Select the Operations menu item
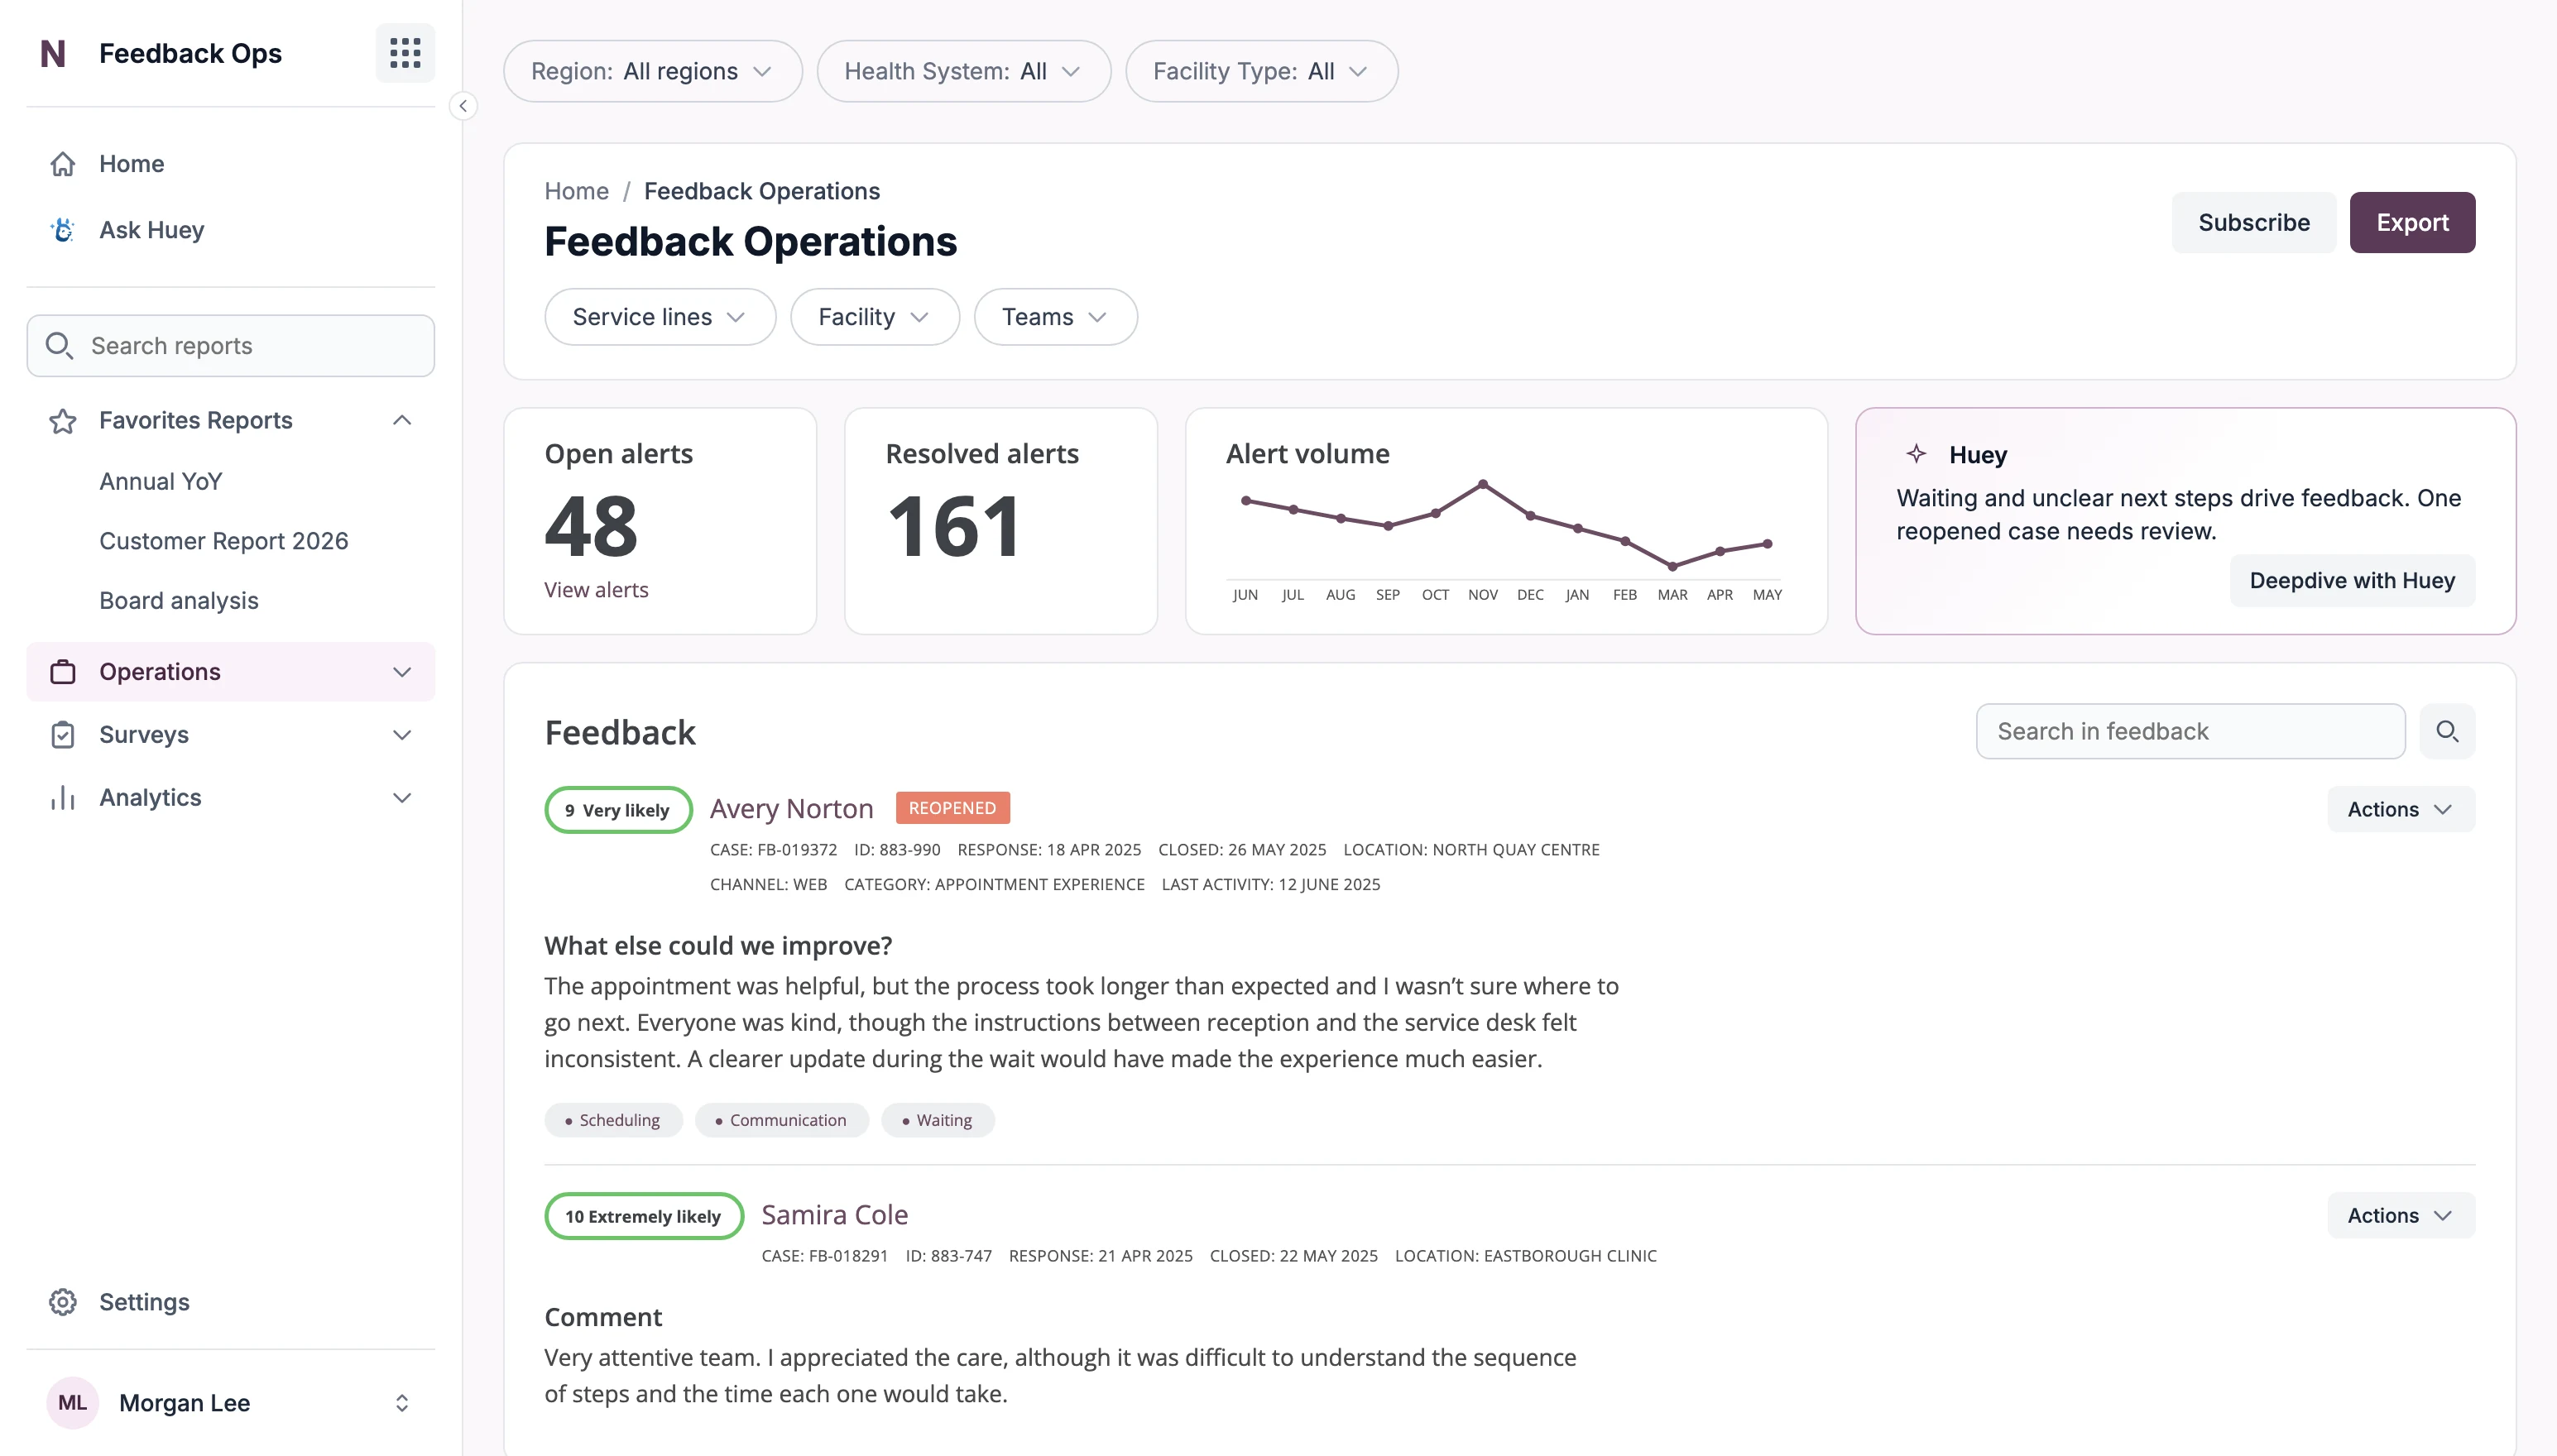Image resolution: width=2557 pixels, height=1456 pixels. pyautogui.click(x=231, y=672)
